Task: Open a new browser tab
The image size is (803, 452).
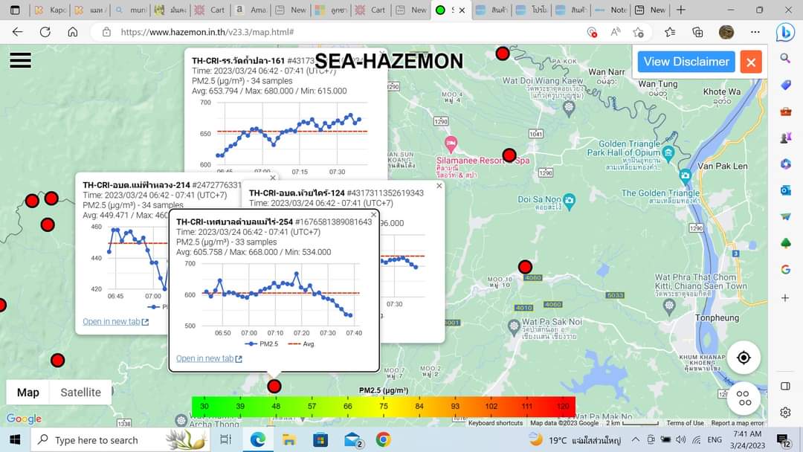Action: [680, 10]
